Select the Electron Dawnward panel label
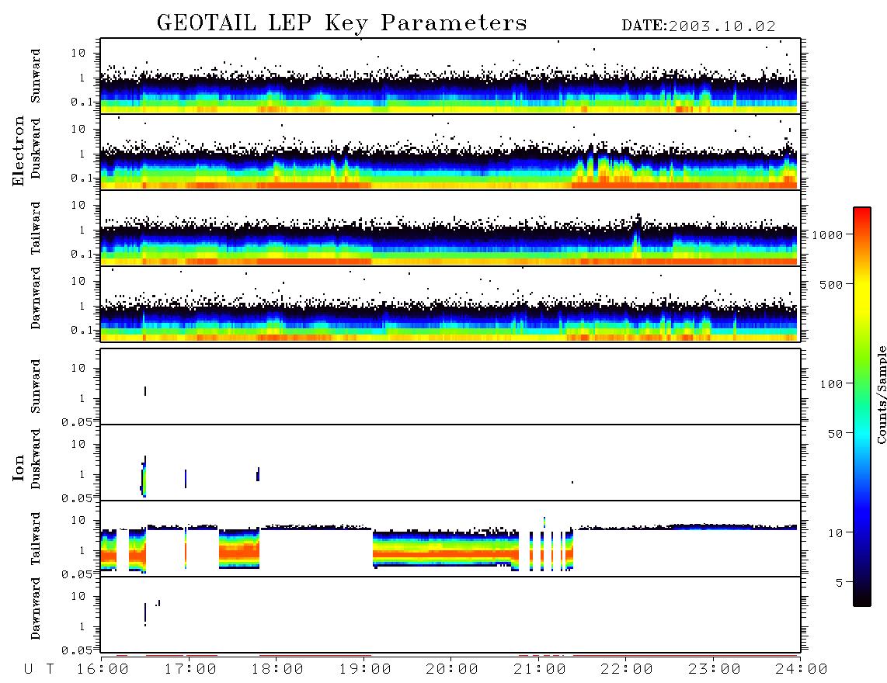887x683 pixels. tap(36, 298)
